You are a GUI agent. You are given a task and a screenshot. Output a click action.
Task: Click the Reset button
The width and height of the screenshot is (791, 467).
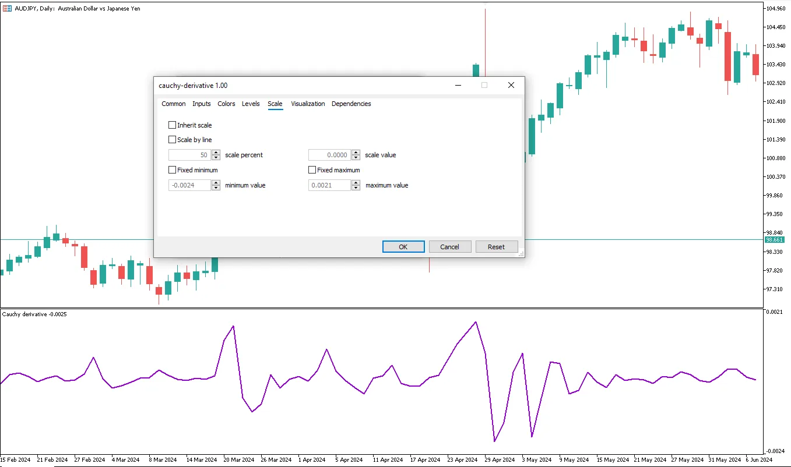click(x=497, y=247)
